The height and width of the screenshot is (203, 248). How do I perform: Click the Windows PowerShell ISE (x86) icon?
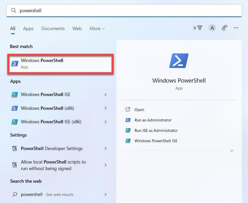(x=15, y=122)
